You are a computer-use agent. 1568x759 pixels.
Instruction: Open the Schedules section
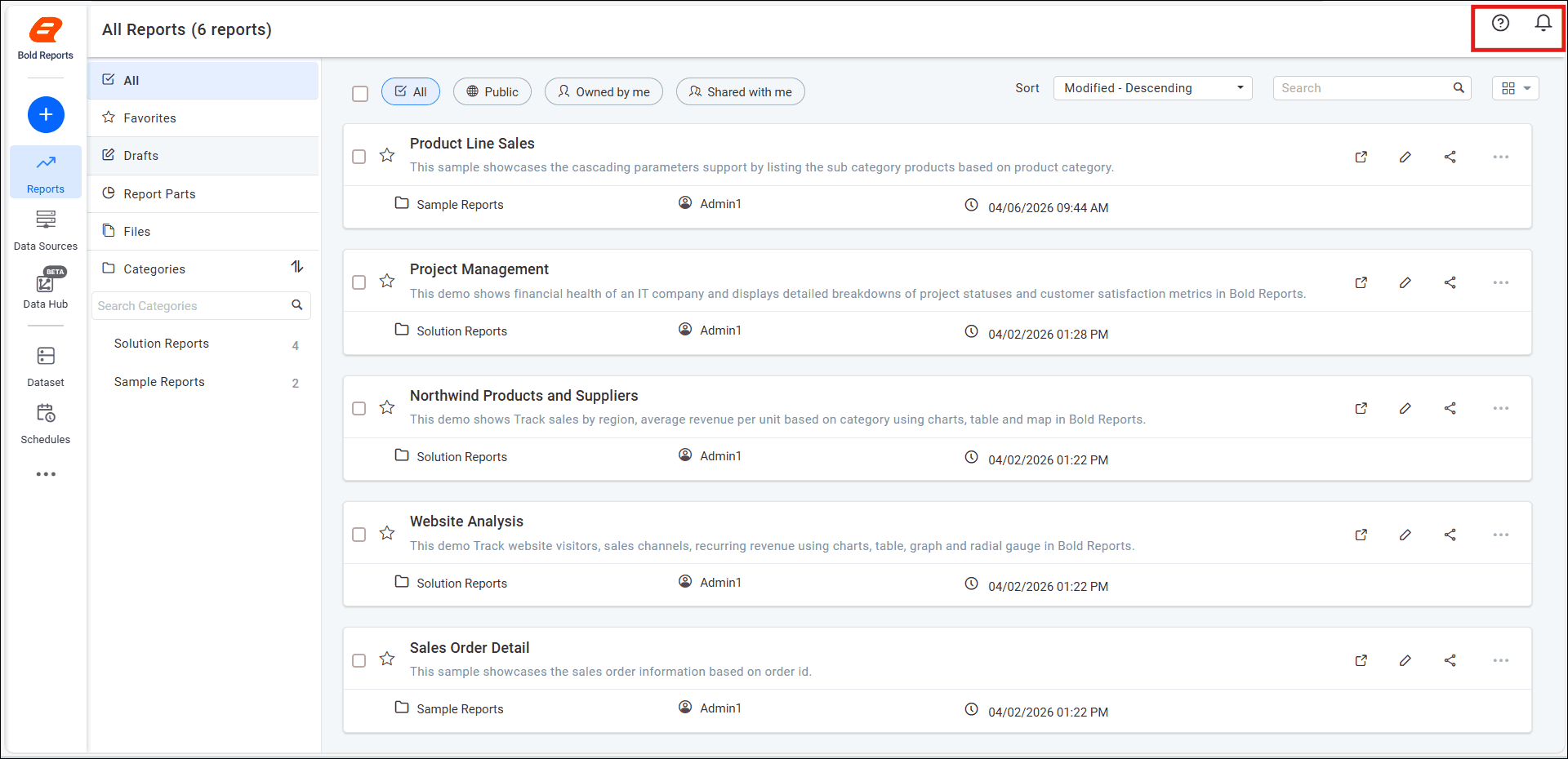[x=46, y=424]
